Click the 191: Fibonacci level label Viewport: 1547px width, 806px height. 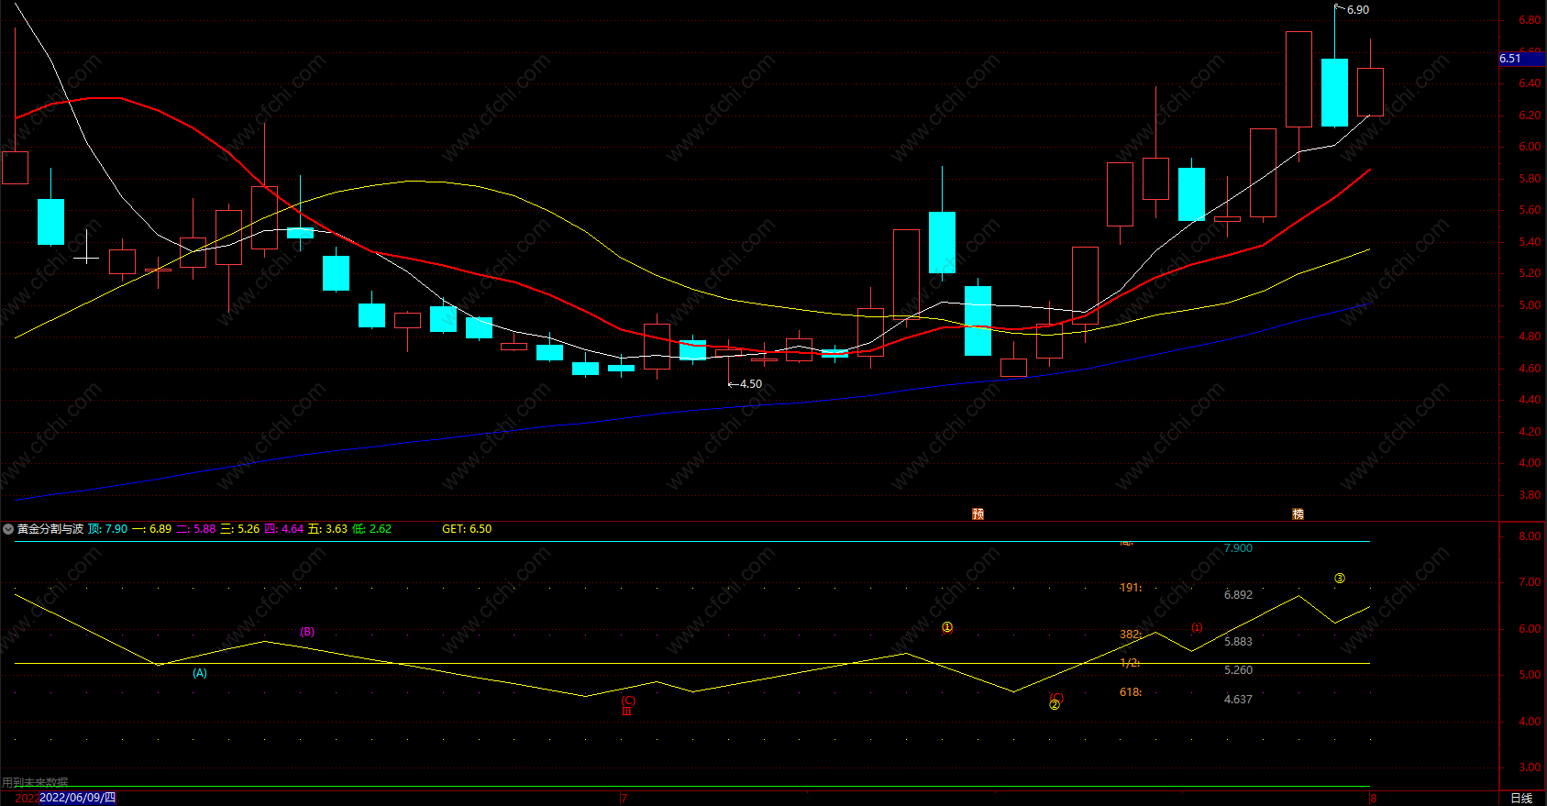(1131, 588)
